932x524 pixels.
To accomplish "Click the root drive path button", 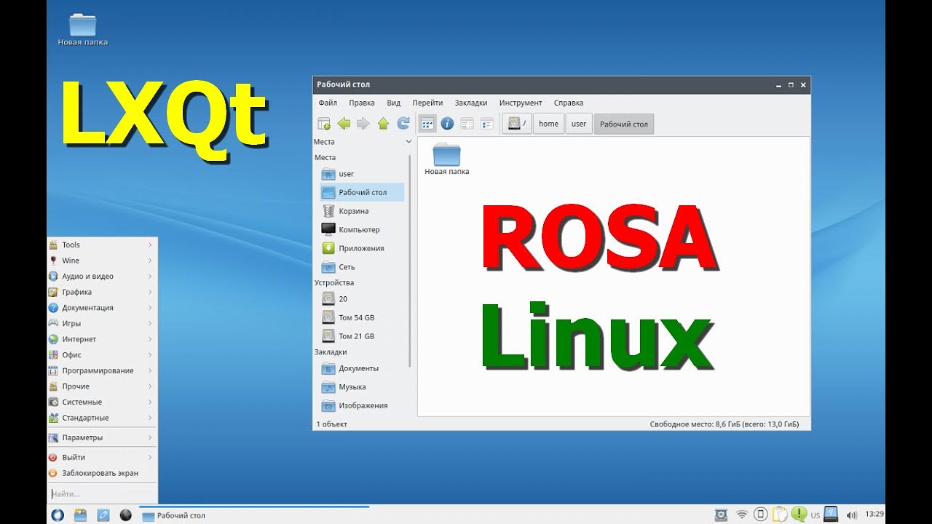I will 517,124.
